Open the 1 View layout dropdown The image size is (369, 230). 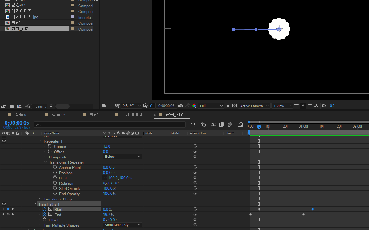tap(282, 106)
